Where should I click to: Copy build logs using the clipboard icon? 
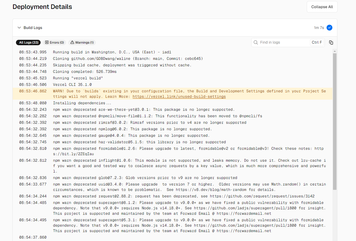pyautogui.click(x=331, y=43)
